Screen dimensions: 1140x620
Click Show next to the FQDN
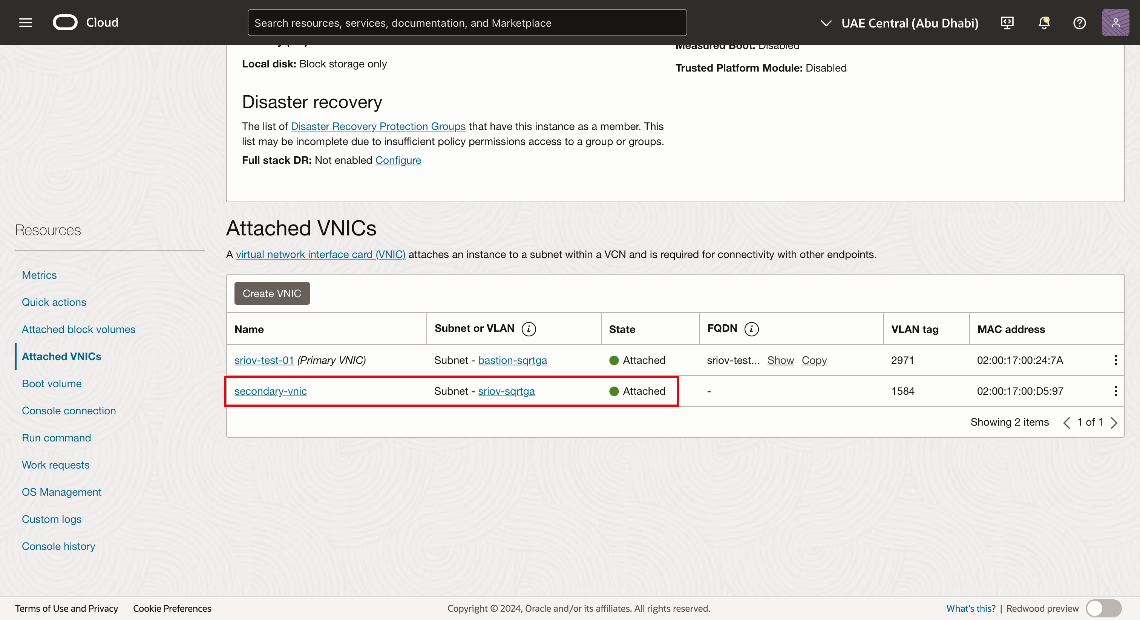pos(780,360)
